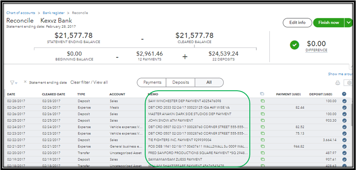Uncheck the SAM WINCHESTER deposit row
This screenshot has height=170, width=357.
pyautogui.click(x=344, y=101)
